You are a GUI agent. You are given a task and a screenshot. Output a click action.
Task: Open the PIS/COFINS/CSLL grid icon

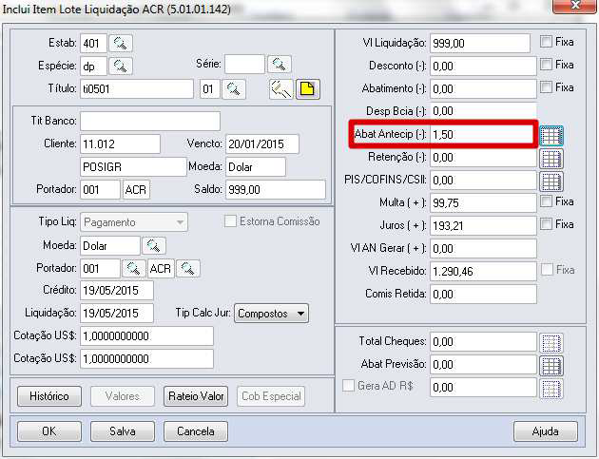tap(551, 181)
